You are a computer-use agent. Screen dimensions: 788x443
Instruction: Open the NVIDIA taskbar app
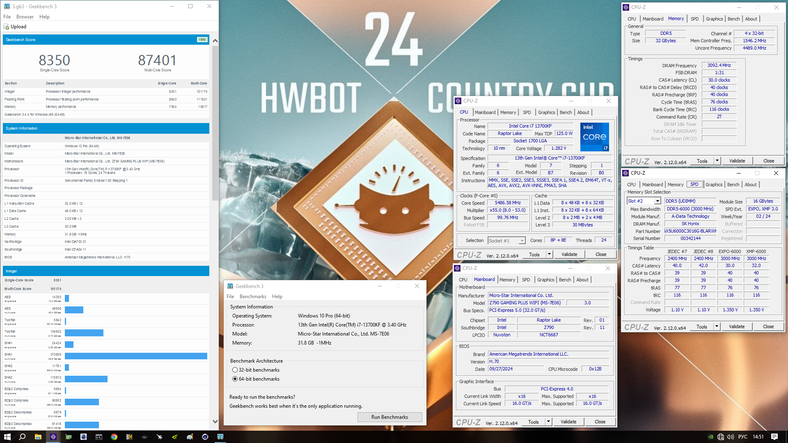[175, 437]
